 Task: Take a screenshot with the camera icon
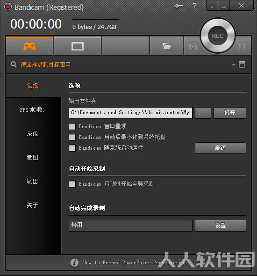(x=193, y=46)
